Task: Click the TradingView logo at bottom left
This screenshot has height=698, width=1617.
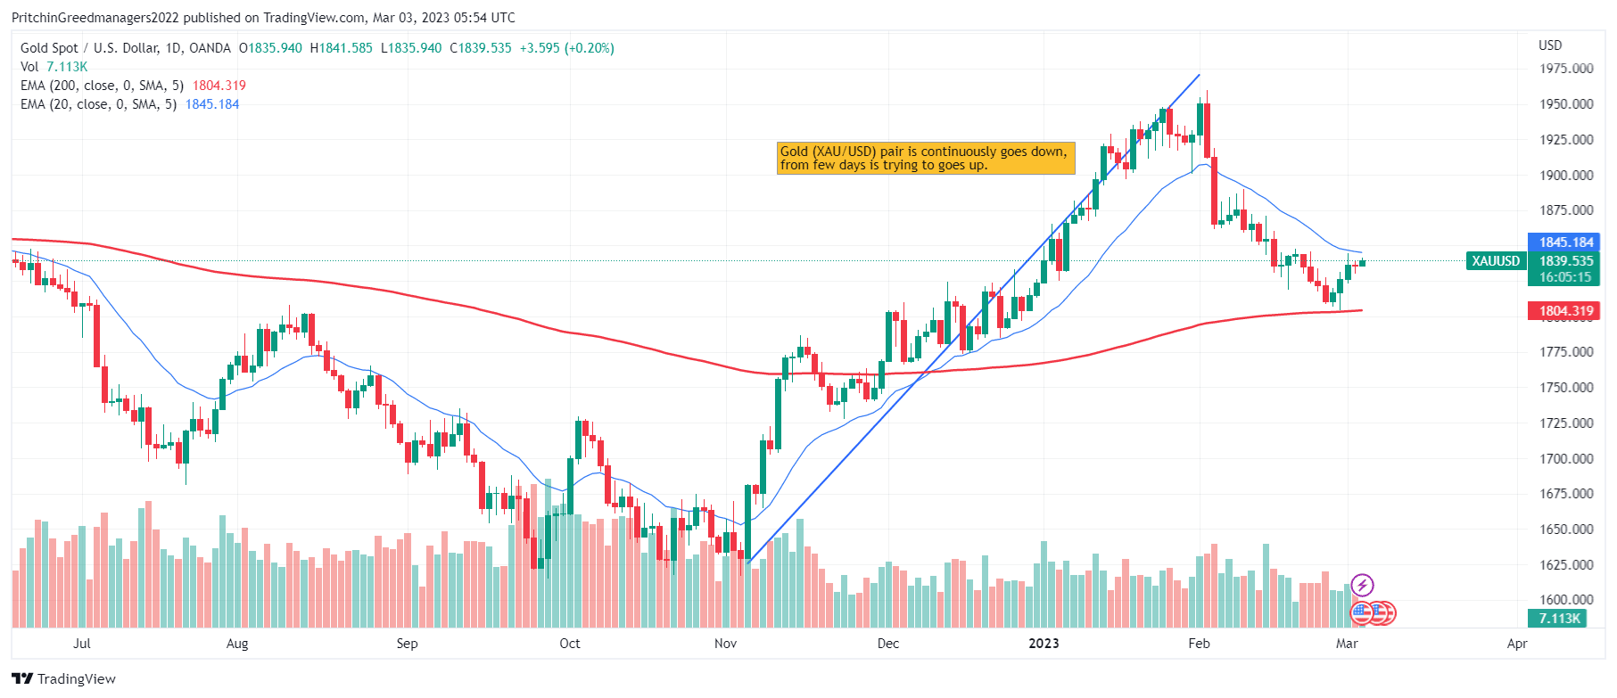Action: [x=64, y=679]
